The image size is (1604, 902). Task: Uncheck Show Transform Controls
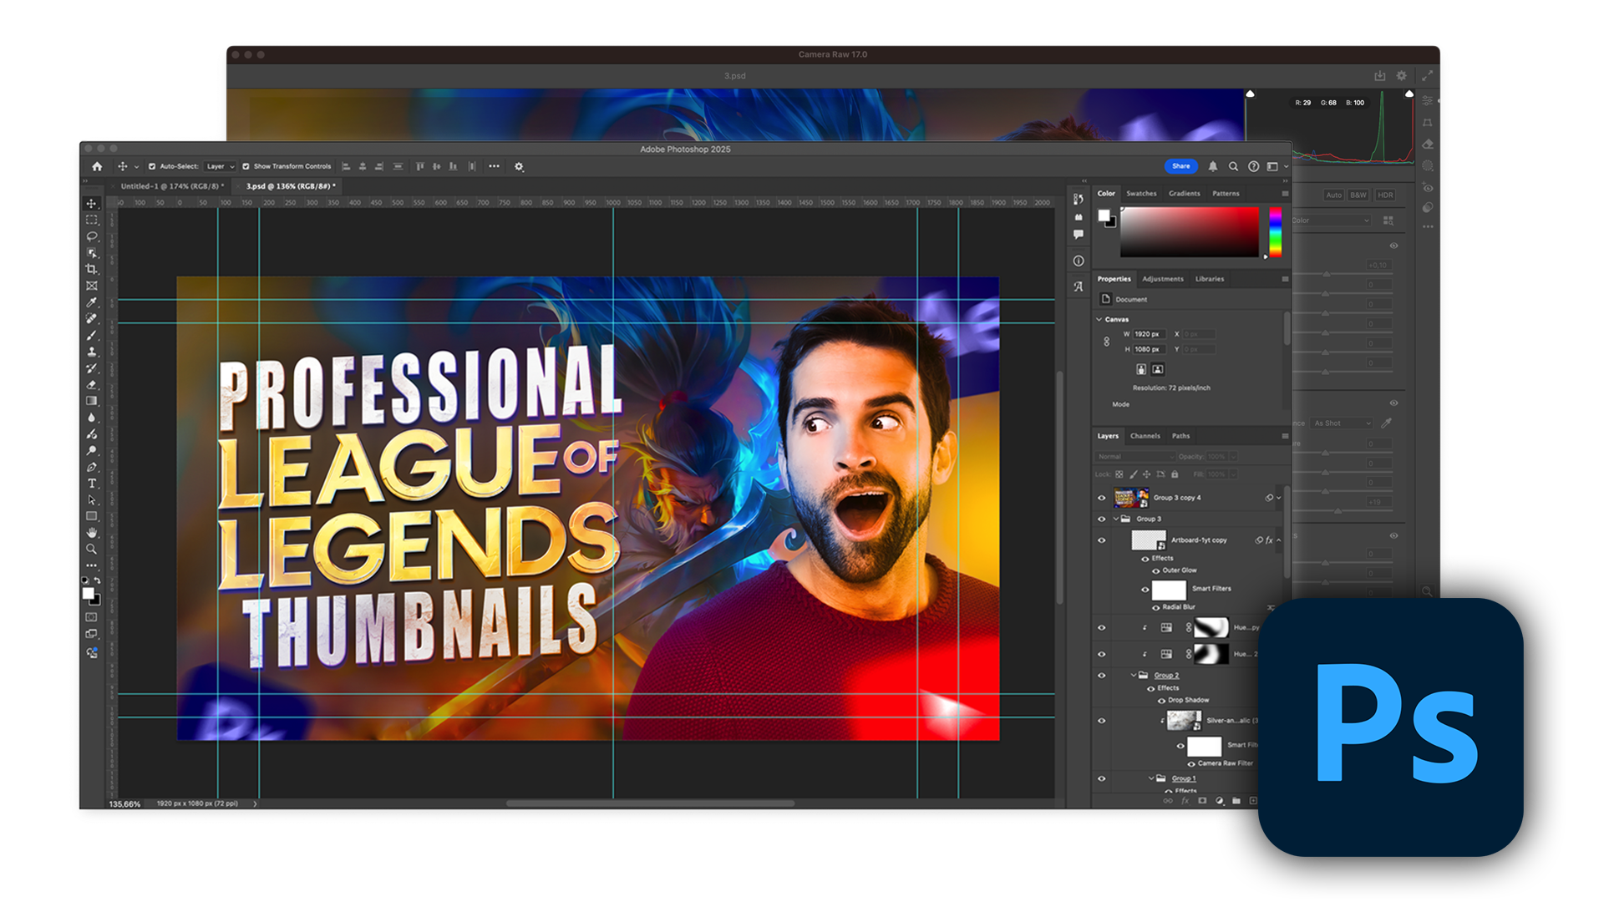pos(246,166)
